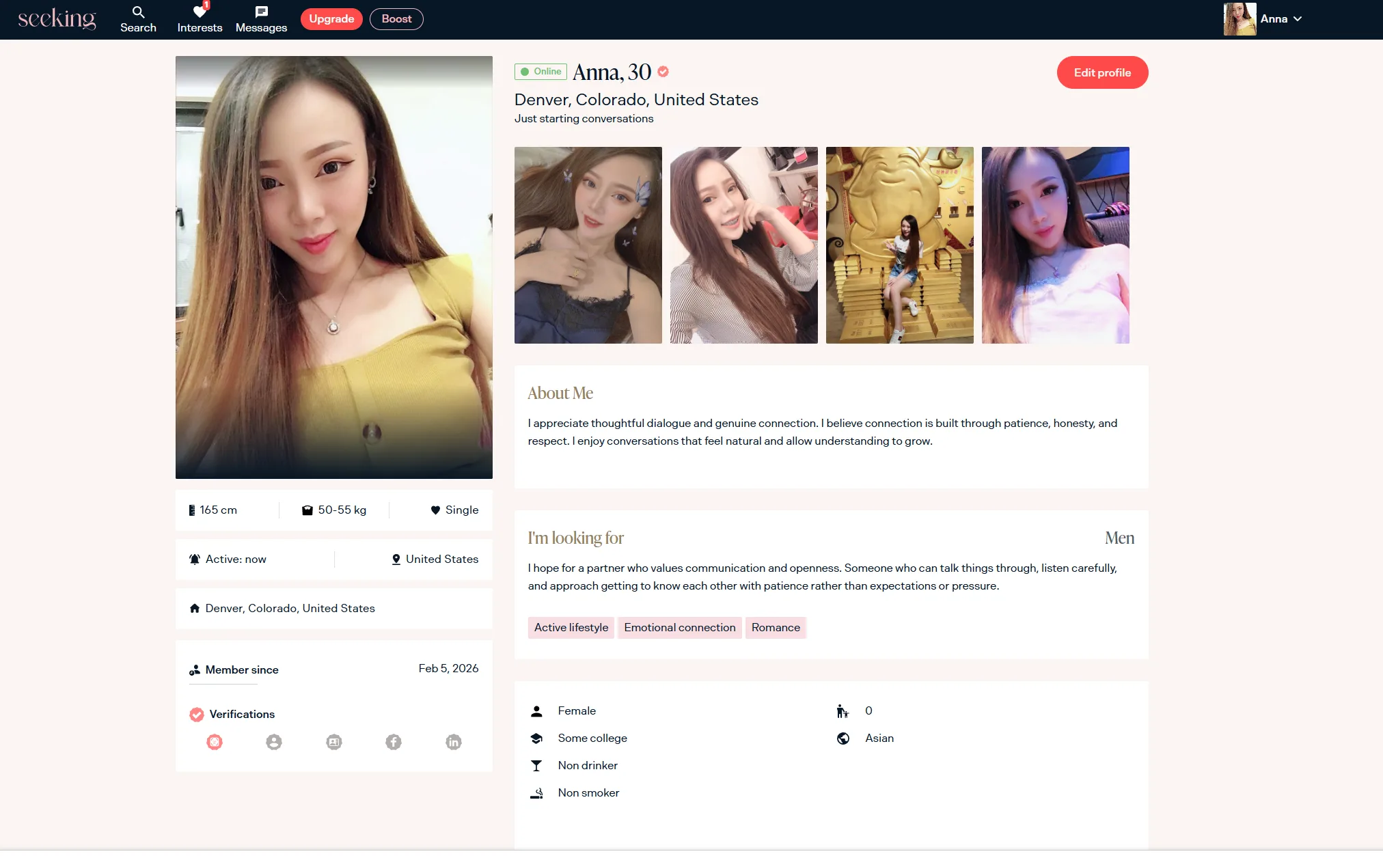The image size is (1383, 856).
Task: Open the first gallery photo with butterfly clips
Action: click(588, 245)
